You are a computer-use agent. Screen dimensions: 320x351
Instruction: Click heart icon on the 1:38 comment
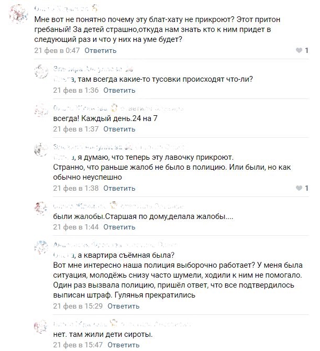(x=299, y=188)
